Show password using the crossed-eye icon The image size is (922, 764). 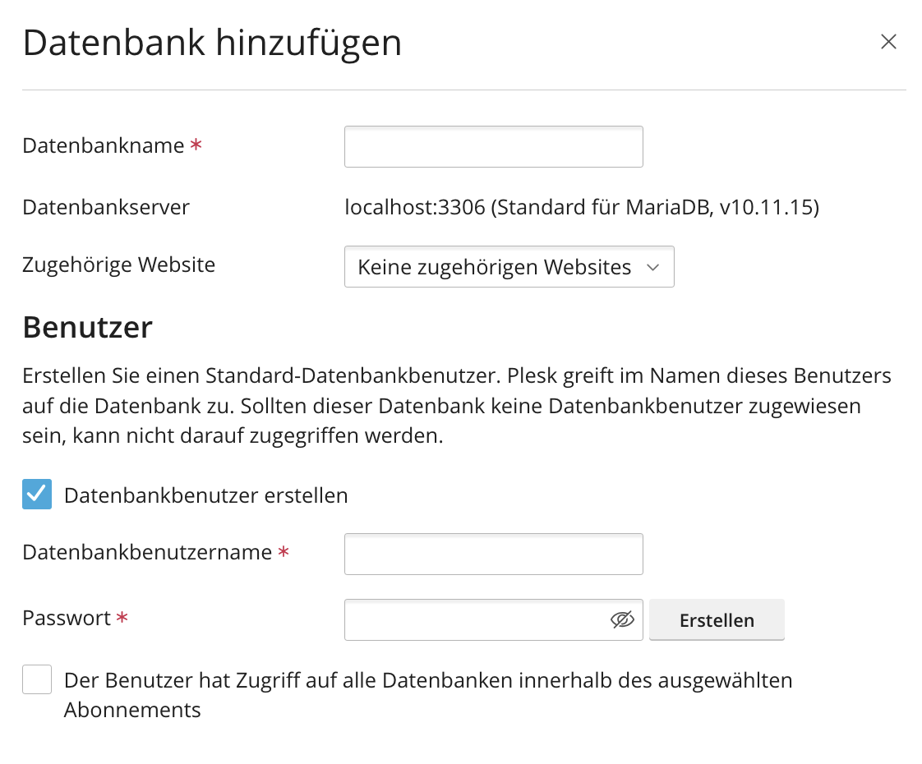coord(623,620)
